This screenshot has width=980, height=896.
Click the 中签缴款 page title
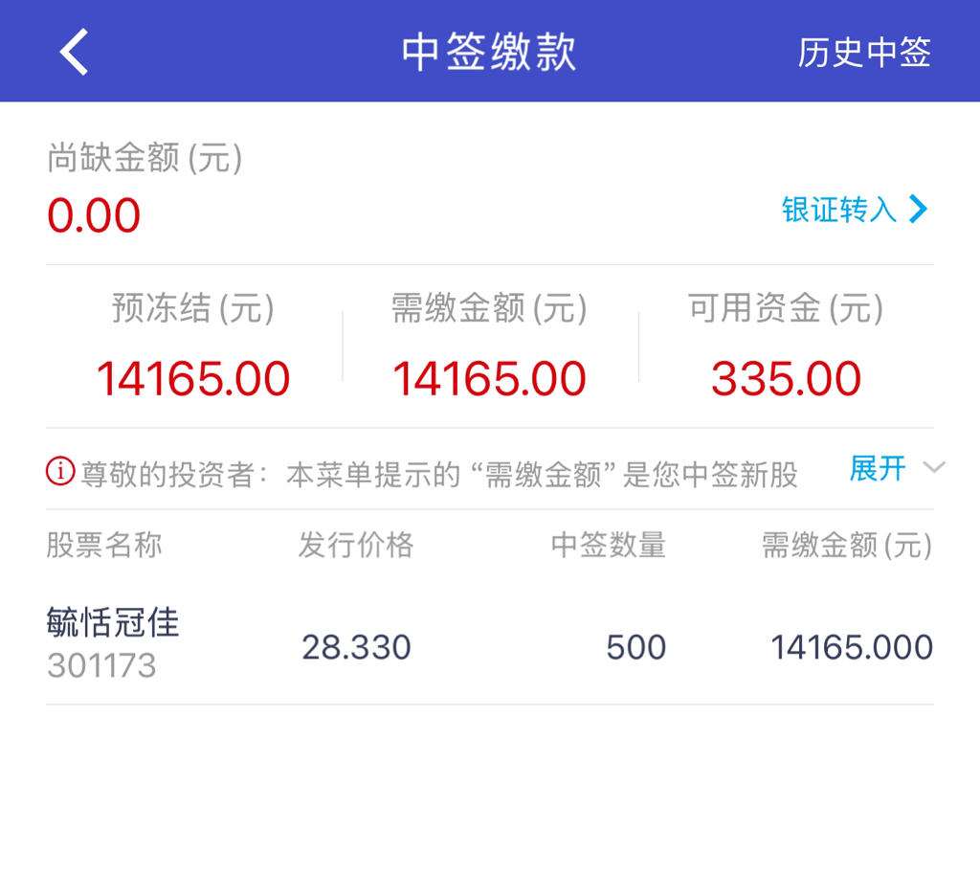pos(489,52)
